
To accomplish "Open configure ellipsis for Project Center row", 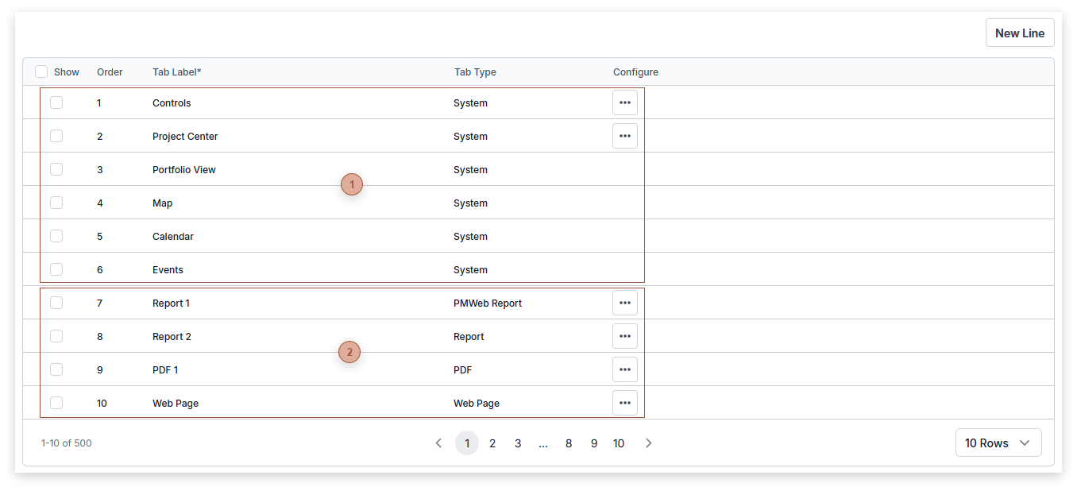I will coord(624,136).
